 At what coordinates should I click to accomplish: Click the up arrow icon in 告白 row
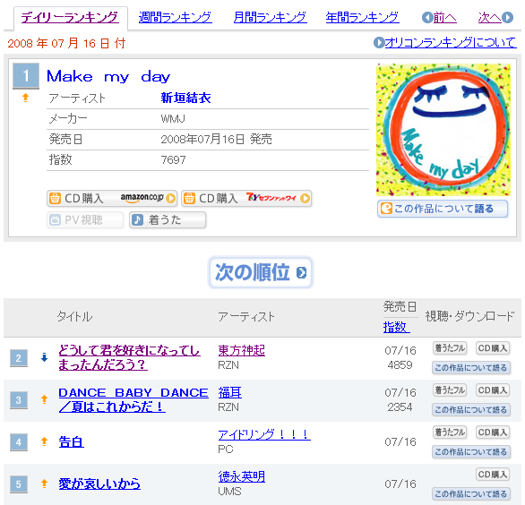click(44, 441)
